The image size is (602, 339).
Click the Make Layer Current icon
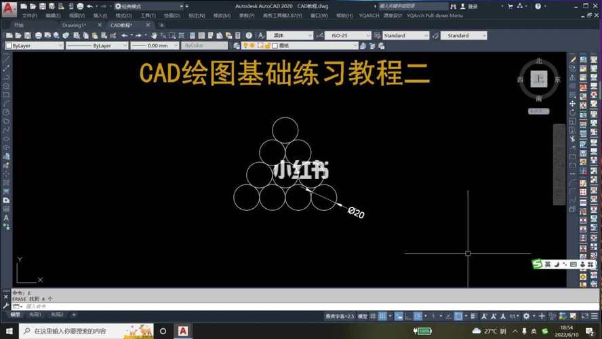pyautogui.click(x=363, y=45)
